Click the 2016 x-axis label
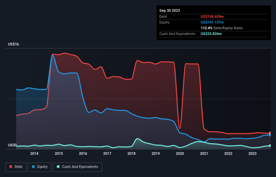The height and width of the screenshot is (177, 276). pos(83,153)
